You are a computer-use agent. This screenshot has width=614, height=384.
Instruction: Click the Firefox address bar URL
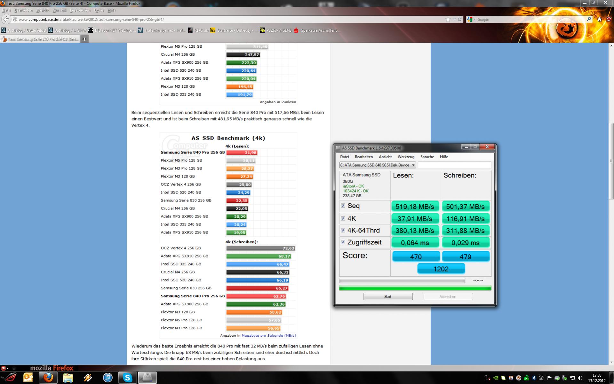tap(91, 19)
